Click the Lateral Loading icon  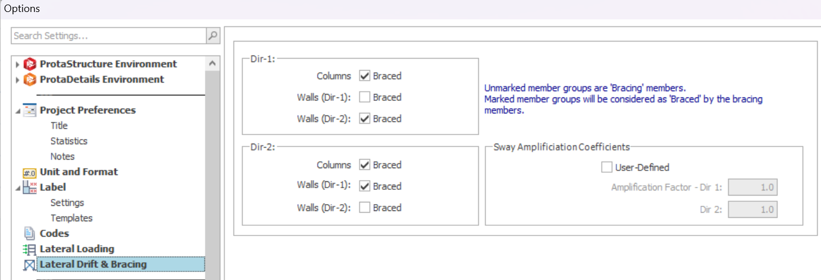30,249
